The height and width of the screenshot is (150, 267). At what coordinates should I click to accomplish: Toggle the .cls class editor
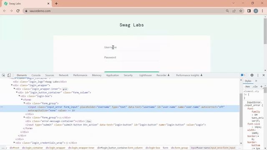pos(255,87)
